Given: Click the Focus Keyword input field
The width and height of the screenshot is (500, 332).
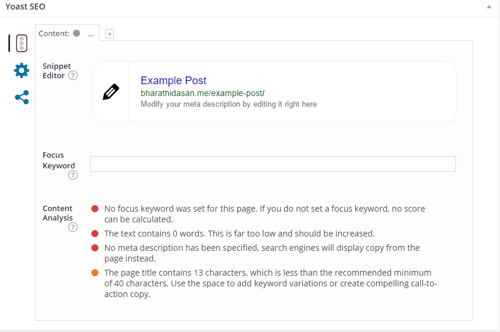Looking at the screenshot, I should tap(273, 164).
